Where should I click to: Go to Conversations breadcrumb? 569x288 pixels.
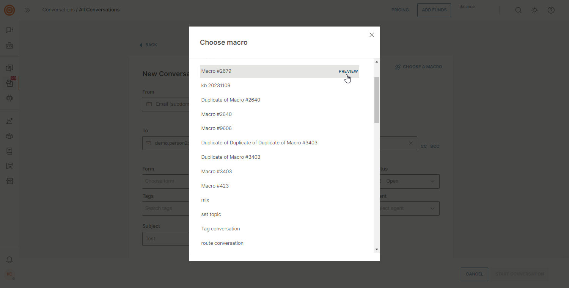point(58,10)
